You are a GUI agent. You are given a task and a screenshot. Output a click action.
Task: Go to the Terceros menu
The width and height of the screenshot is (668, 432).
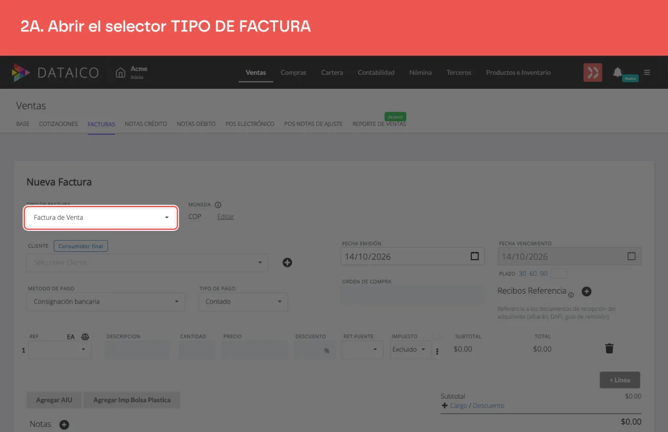click(459, 73)
